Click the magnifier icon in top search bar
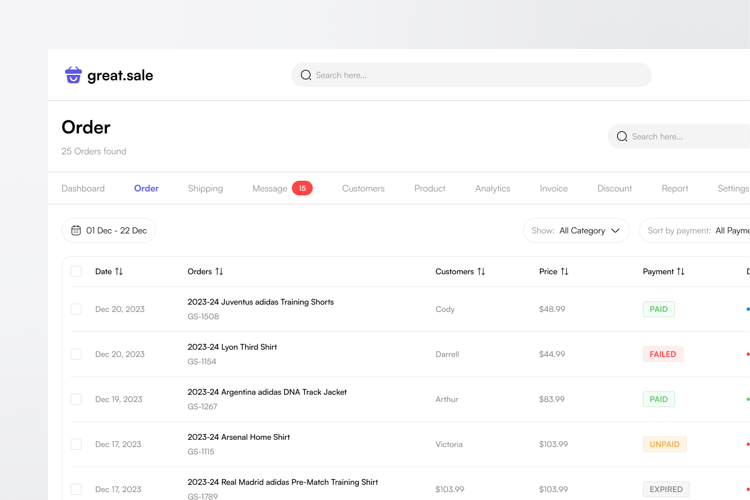Screen dimensions: 750x500 [306, 75]
